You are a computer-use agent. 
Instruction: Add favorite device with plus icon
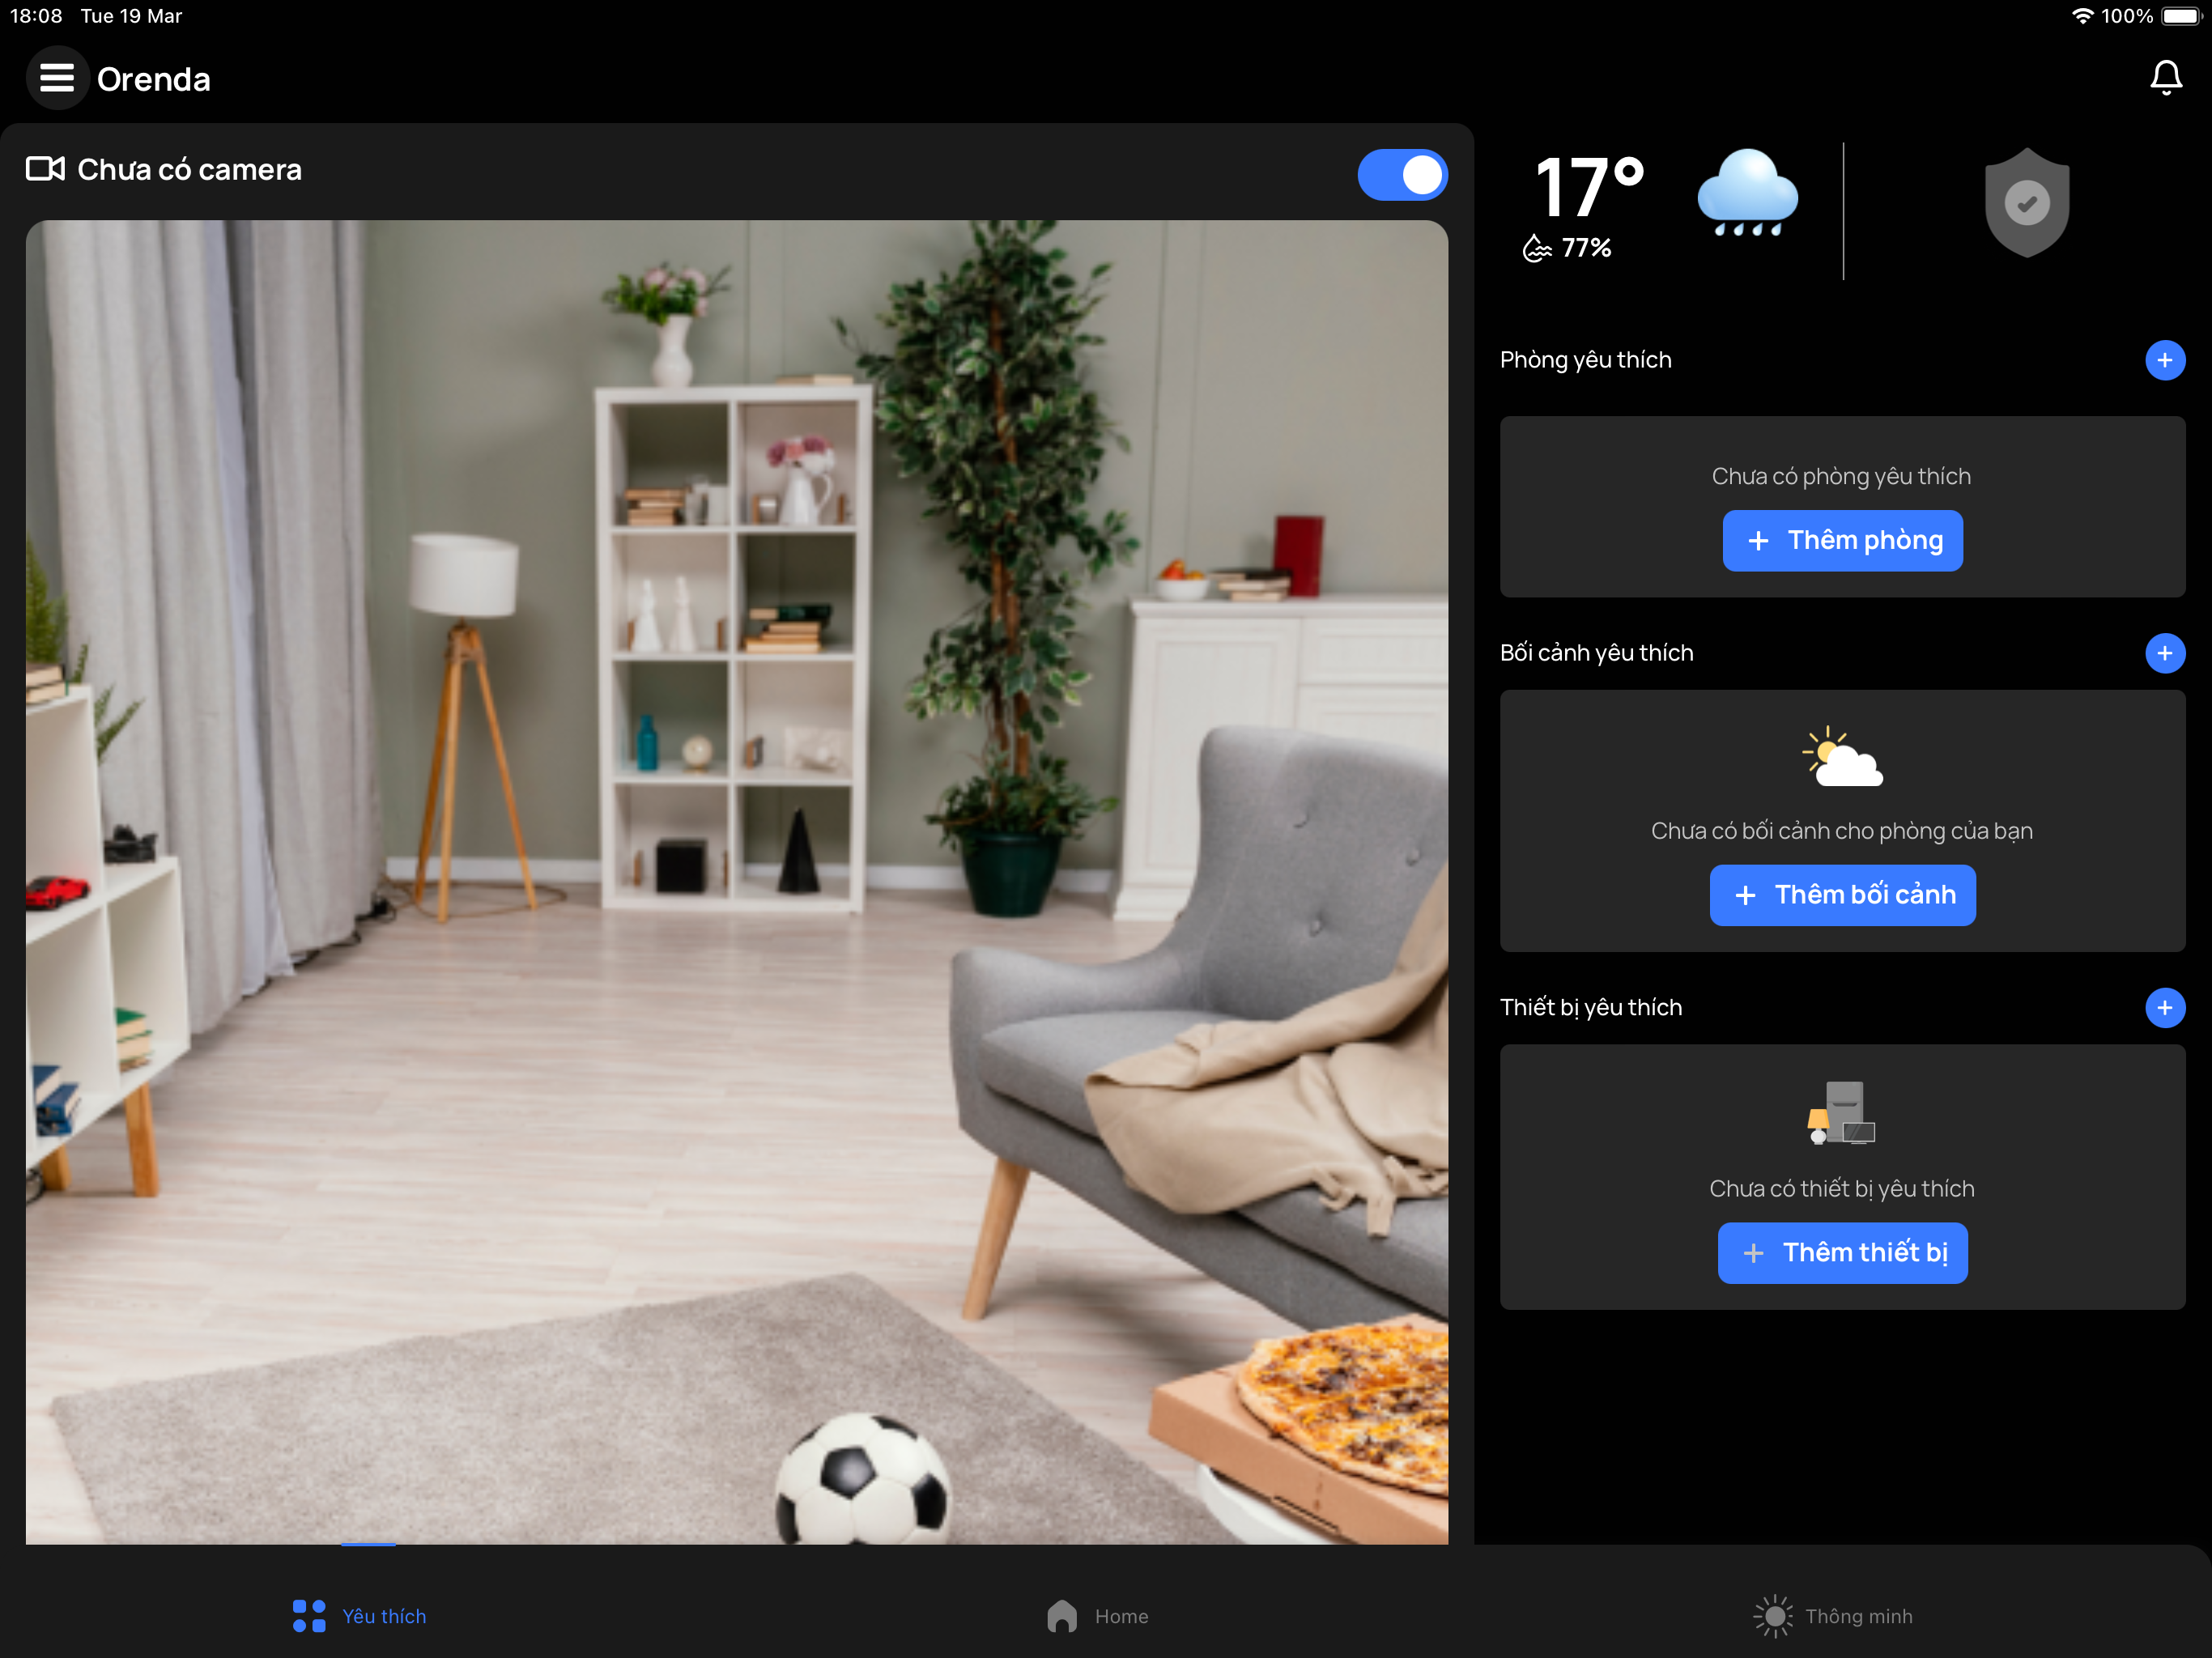click(x=2164, y=1008)
